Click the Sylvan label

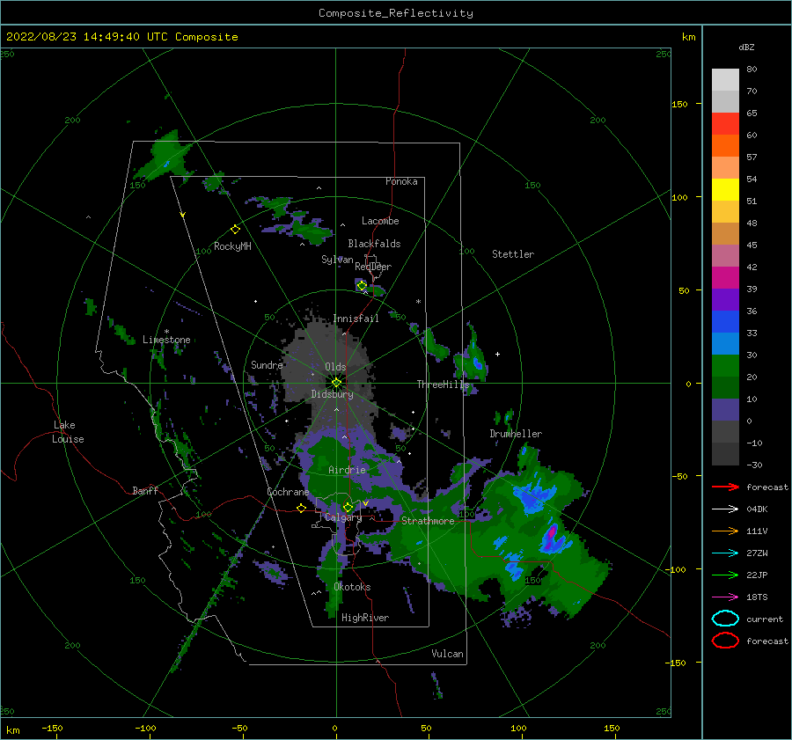337,260
